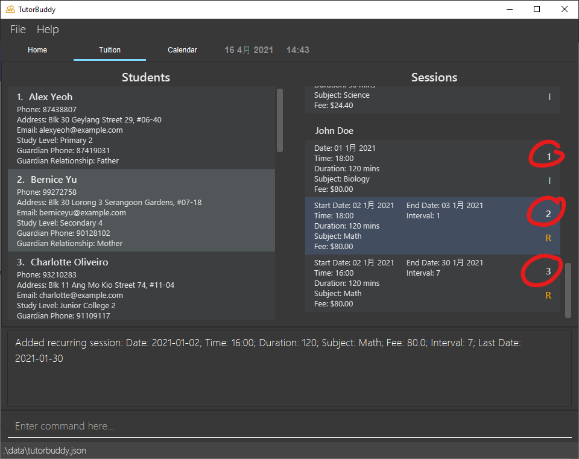Click the date 16 4月 2021 display
This screenshot has width=579, height=459.
pos(249,50)
